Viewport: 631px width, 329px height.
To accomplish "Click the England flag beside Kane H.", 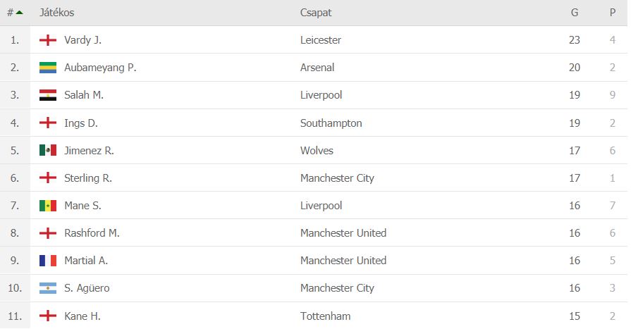I will 47,316.
